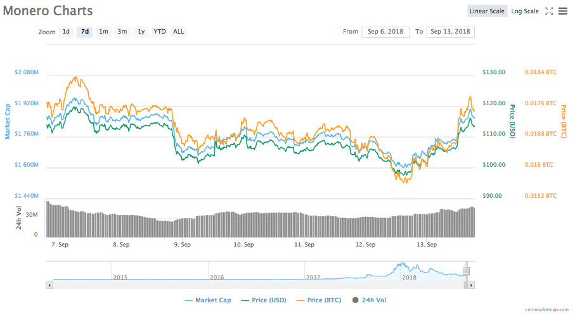575x315 pixels.
Task: Hide the Market Cap series
Action: coord(207,300)
